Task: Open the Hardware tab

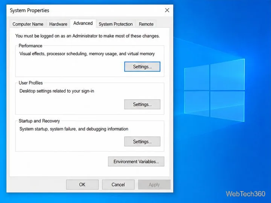Action: [58, 24]
